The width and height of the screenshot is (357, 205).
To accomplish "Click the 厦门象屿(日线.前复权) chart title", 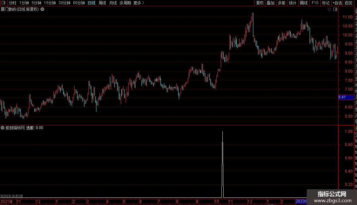I will pos(20,9).
